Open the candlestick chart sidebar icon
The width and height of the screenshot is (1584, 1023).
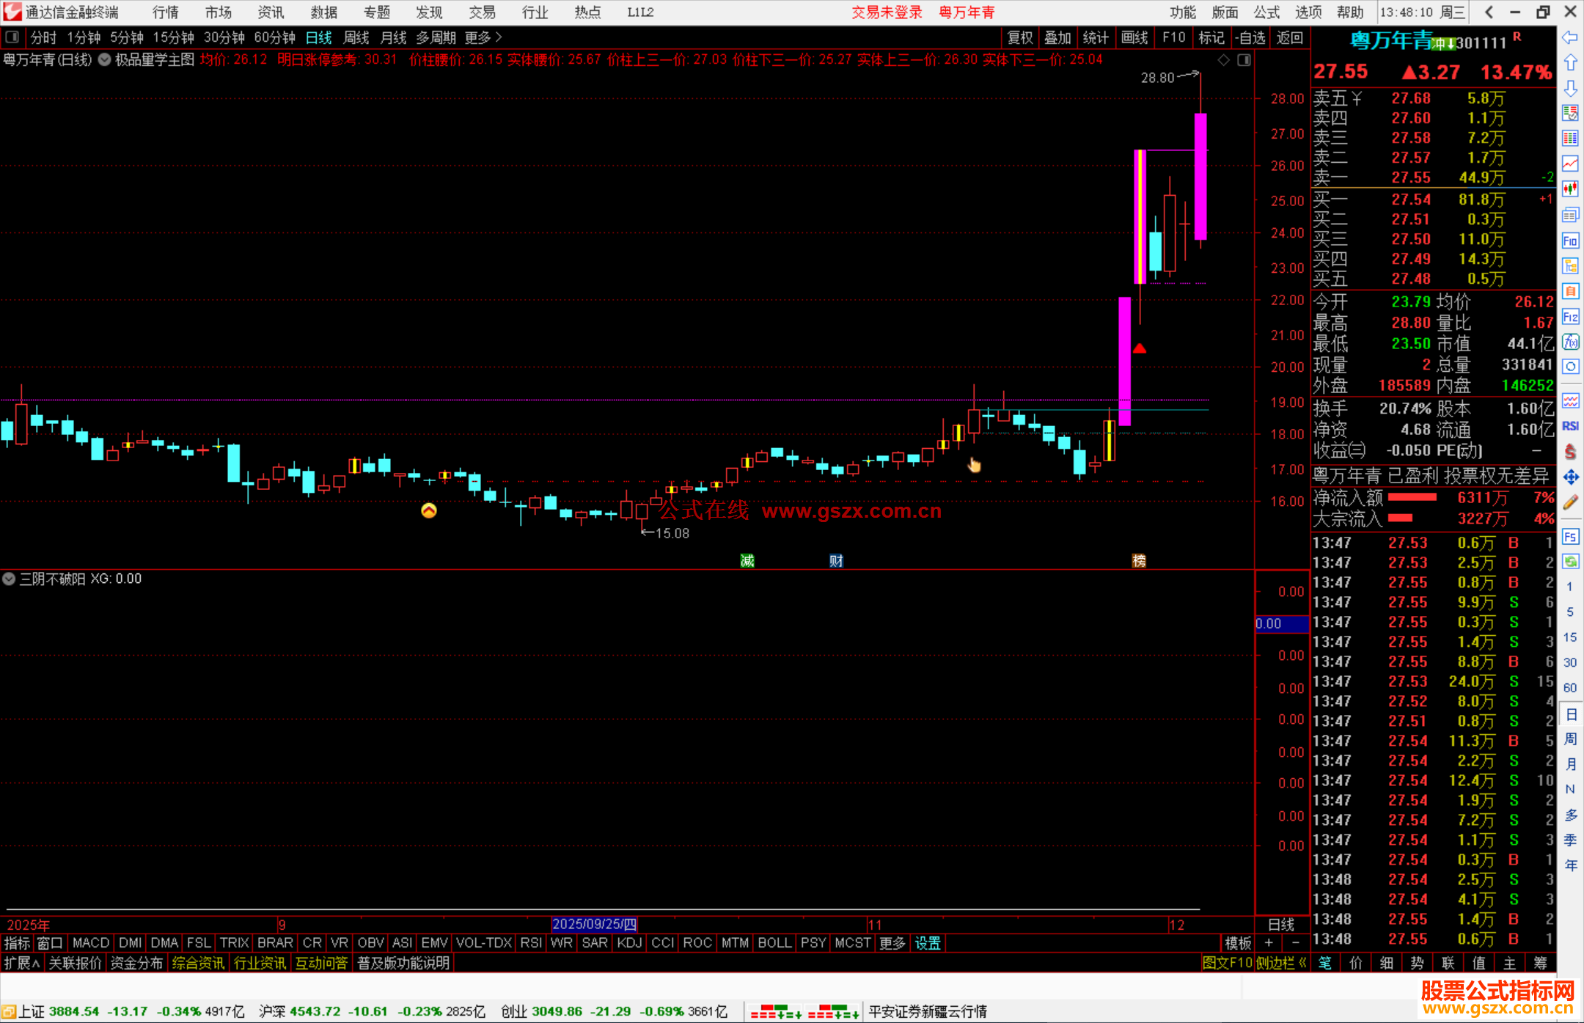point(1570,188)
